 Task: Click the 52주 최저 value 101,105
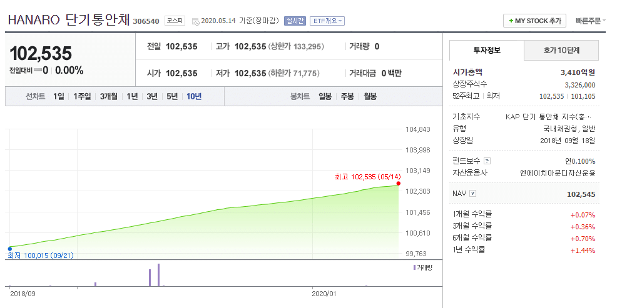click(x=583, y=96)
